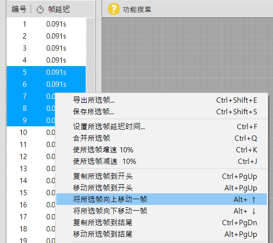This screenshot has height=243, width=273.
Task: Click 将所选帧向上移动一帧 highlighted item
Action: (x=161, y=199)
